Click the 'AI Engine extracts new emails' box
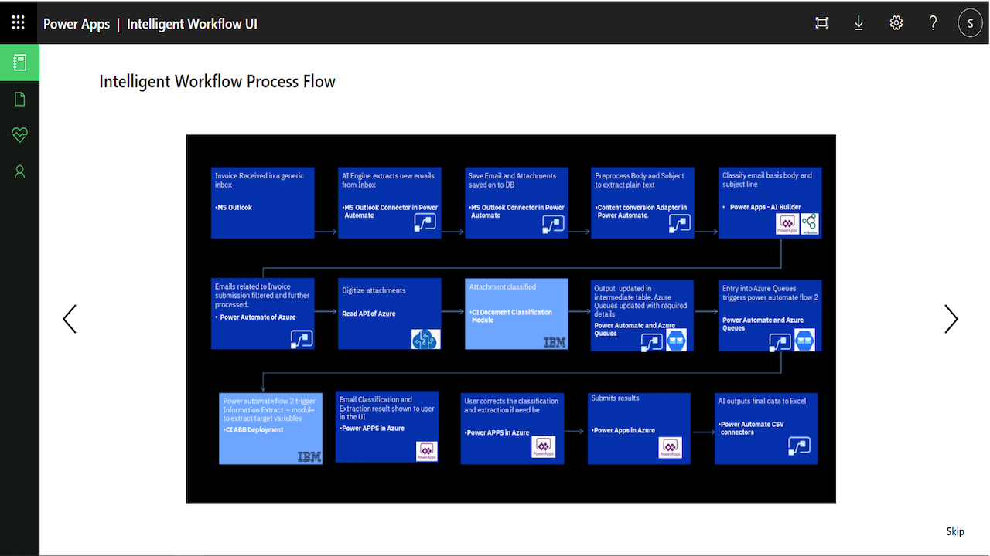990x556 pixels. [390, 202]
